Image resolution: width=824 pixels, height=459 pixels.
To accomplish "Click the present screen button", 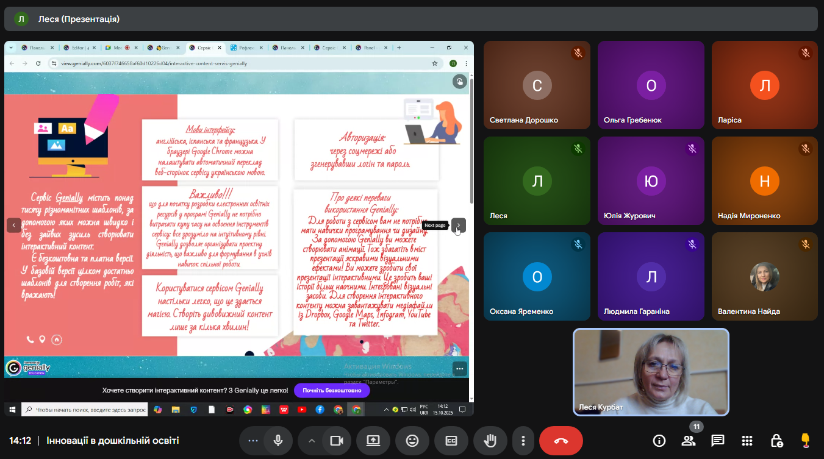I will click(x=373, y=441).
